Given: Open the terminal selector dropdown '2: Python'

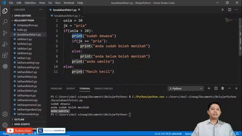Looking at the screenshot, I should click(186, 88).
